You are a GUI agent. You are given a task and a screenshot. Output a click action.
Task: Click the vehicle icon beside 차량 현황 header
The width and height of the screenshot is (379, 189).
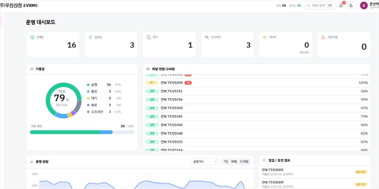148,69
